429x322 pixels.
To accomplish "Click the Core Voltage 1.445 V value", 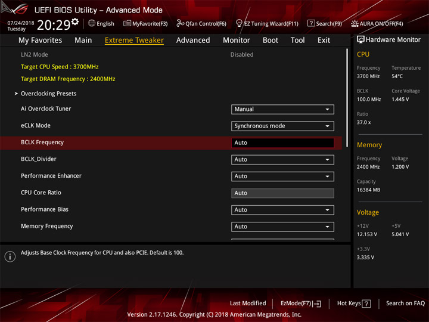I will 400,100.
